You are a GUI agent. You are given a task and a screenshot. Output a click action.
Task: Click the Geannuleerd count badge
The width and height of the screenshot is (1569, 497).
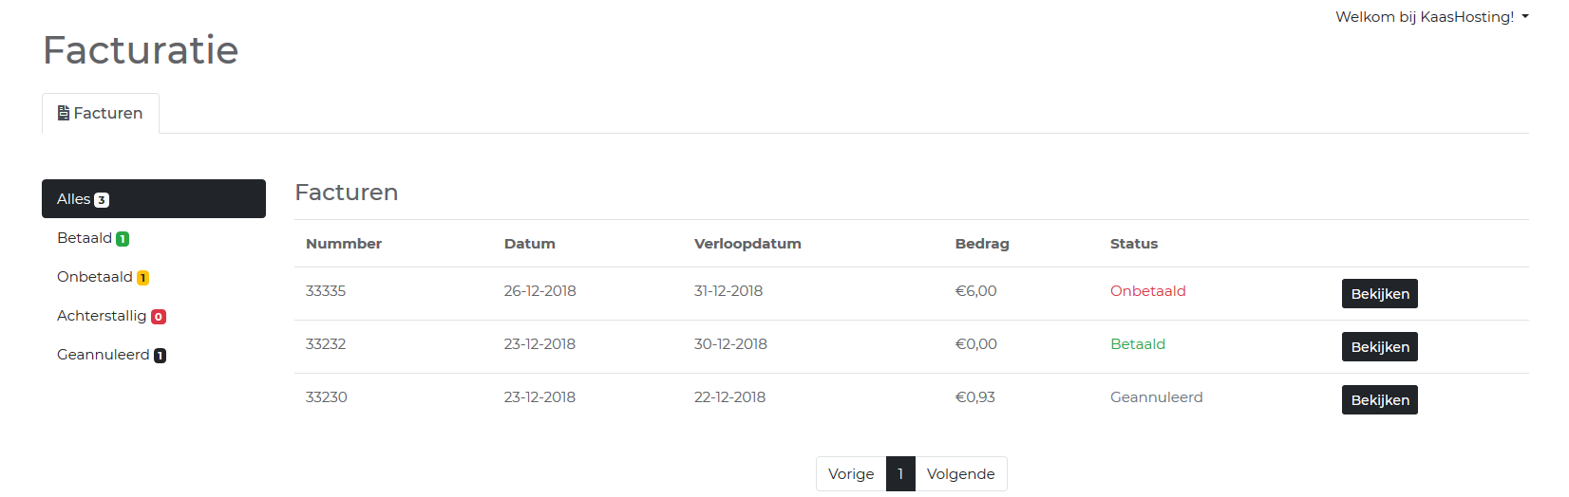(161, 356)
